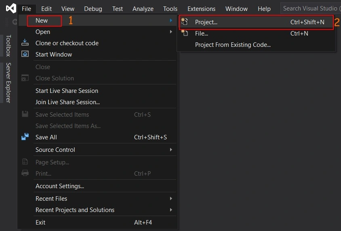Click the Start Window icon
Viewport: 341px width, 231px height.
[25, 54]
